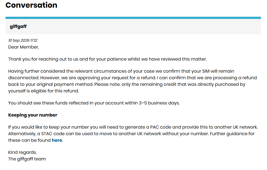Click the 'Keeping your number' bold heading
The height and width of the screenshot is (170, 267).
click(x=33, y=115)
